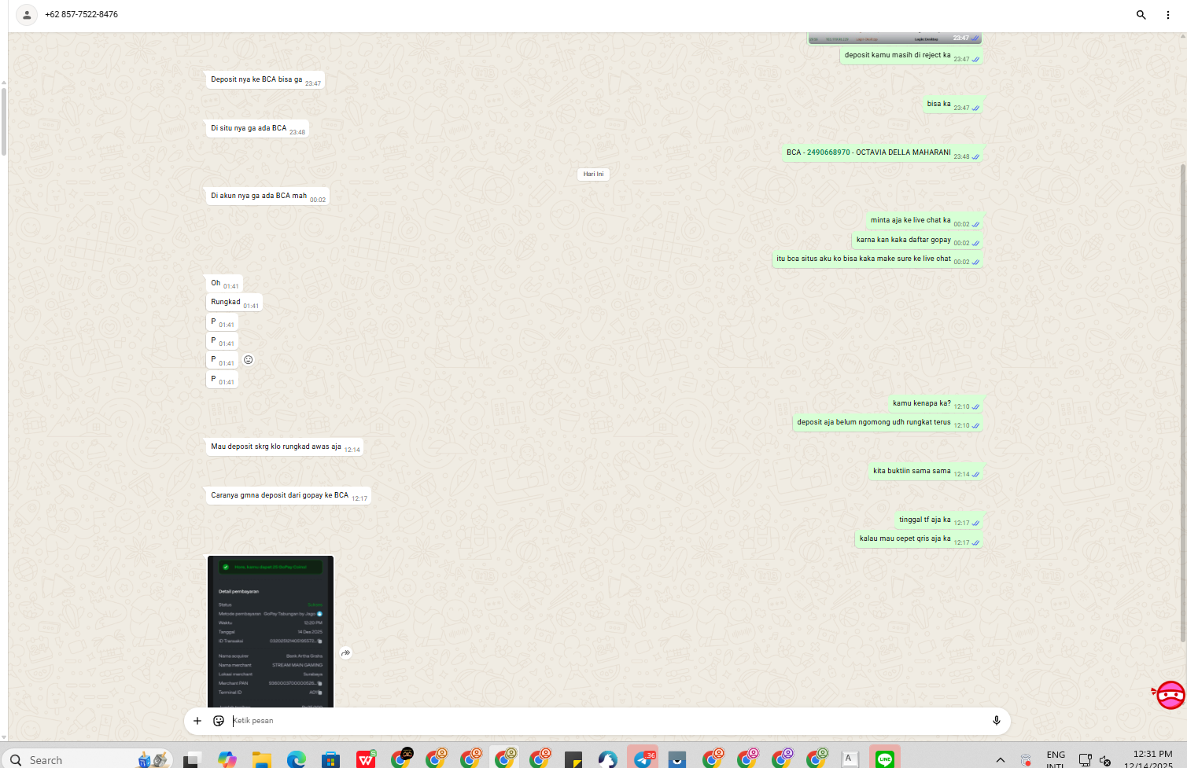The image size is (1187, 768).
Task: Launch Copilot from the taskbar
Action: [227, 759]
